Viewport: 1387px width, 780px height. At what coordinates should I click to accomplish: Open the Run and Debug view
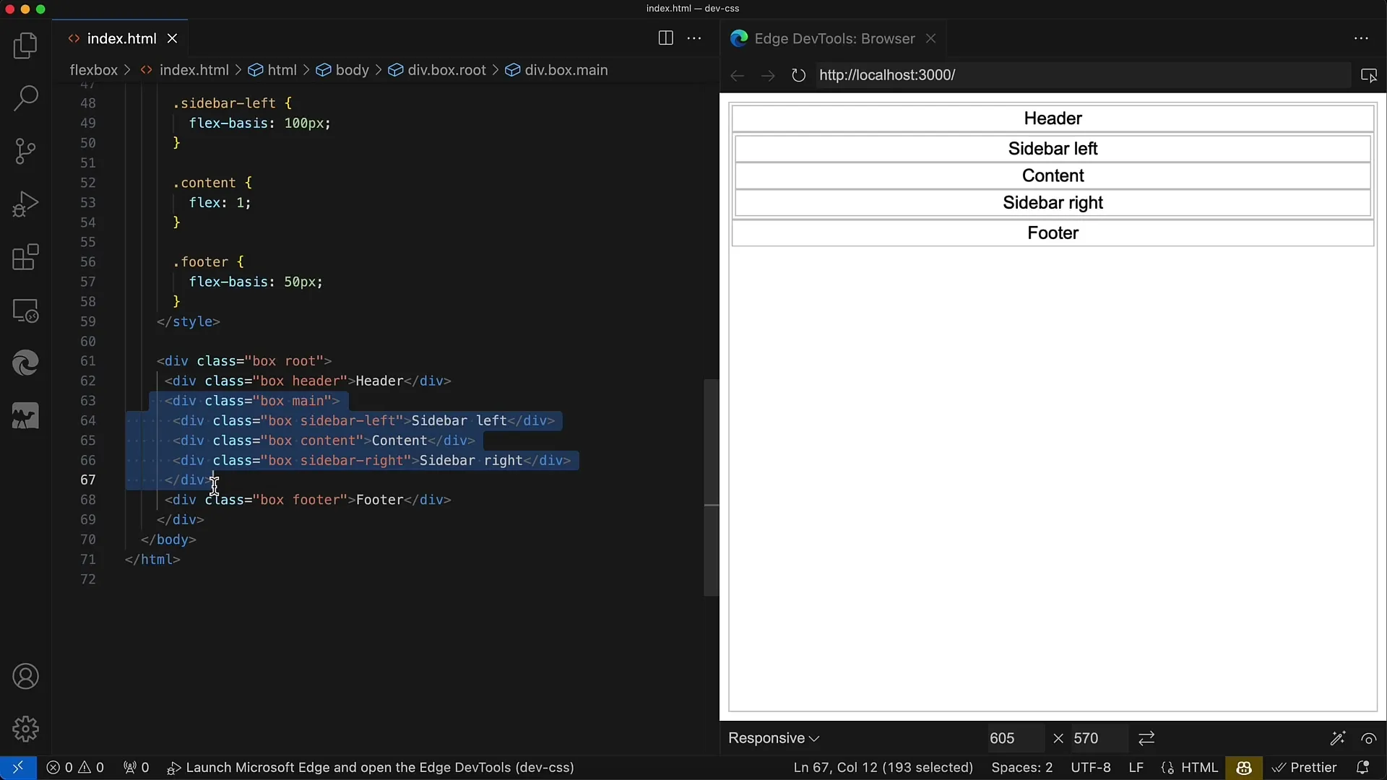pyautogui.click(x=25, y=204)
